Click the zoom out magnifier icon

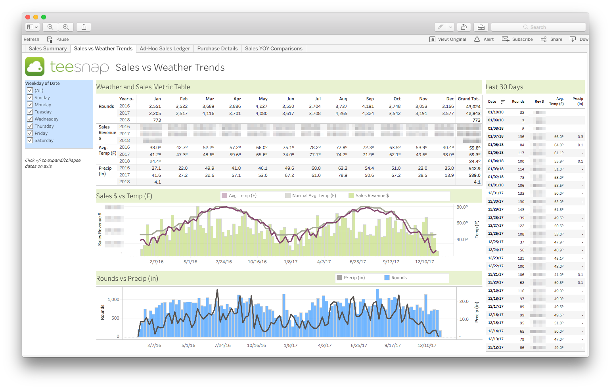coord(50,27)
